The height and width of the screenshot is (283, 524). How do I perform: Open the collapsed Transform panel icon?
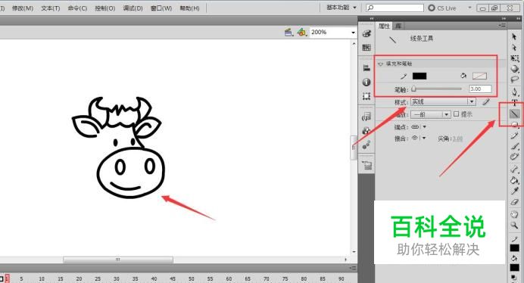coord(366,97)
